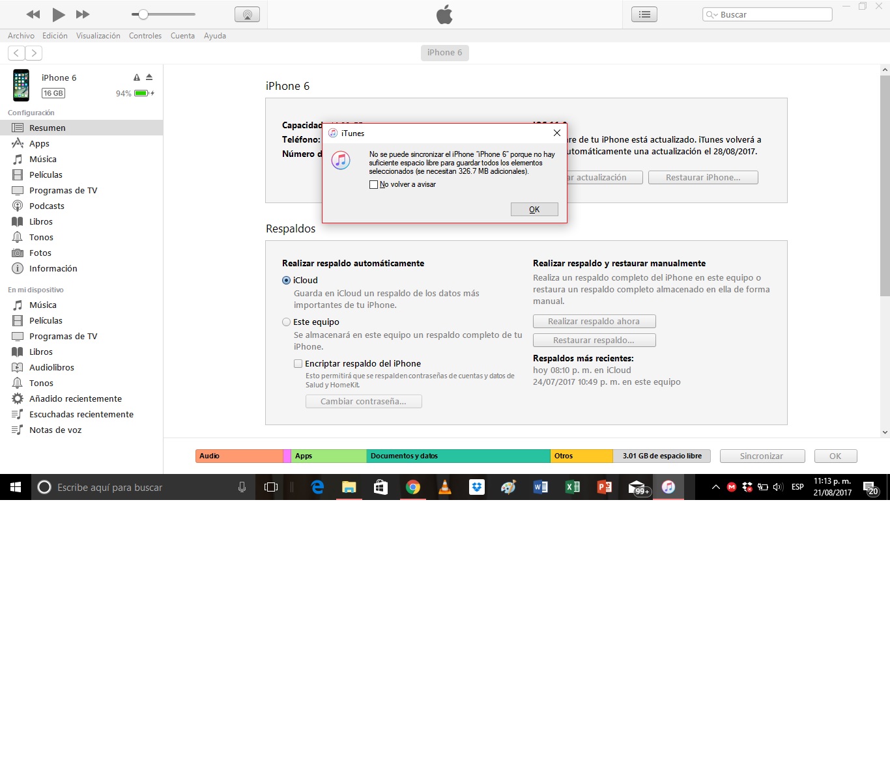Open the Controles menu
Screen dimensions: 890x765
click(x=145, y=36)
